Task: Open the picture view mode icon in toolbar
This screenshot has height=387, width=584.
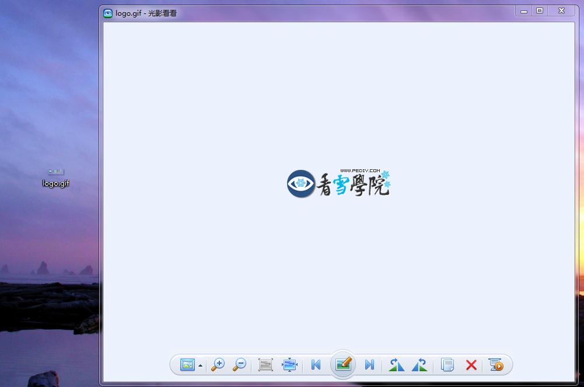Action: pos(187,365)
